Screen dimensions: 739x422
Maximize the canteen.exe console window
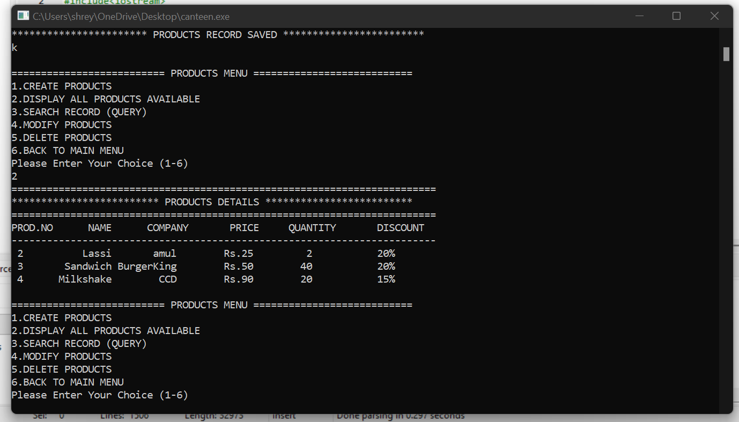click(676, 16)
